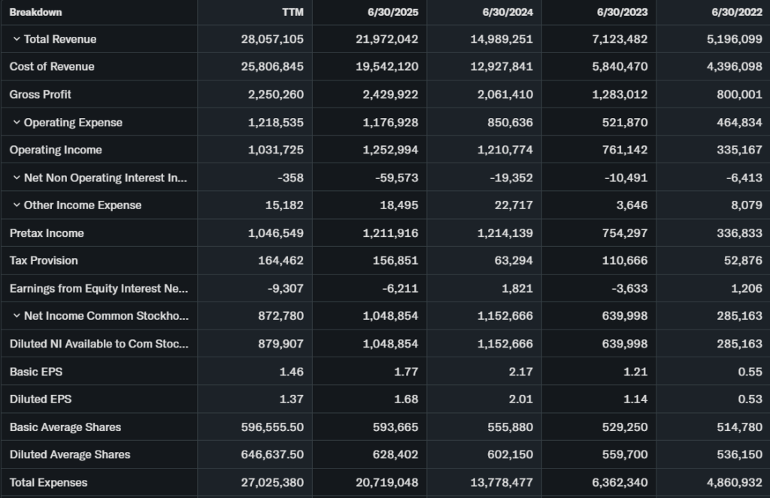Select the Total Expenses row label

(x=48, y=483)
